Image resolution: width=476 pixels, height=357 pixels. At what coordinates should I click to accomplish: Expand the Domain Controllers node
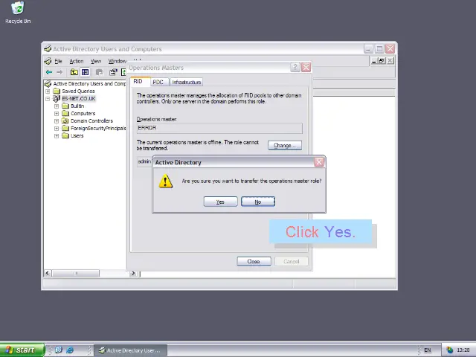57,120
